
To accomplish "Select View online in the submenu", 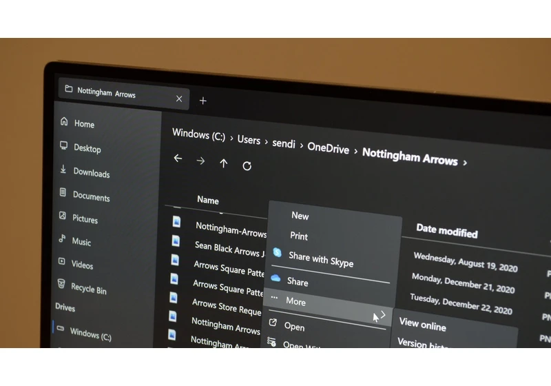I will 422,325.
